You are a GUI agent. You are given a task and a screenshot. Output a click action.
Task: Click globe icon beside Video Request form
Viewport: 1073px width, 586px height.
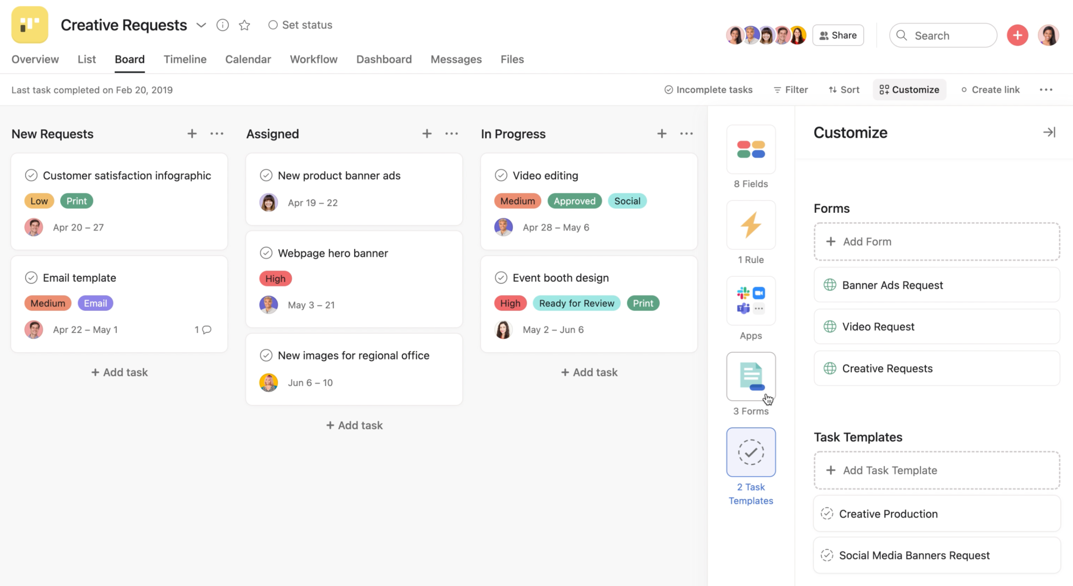click(x=830, y=327)
